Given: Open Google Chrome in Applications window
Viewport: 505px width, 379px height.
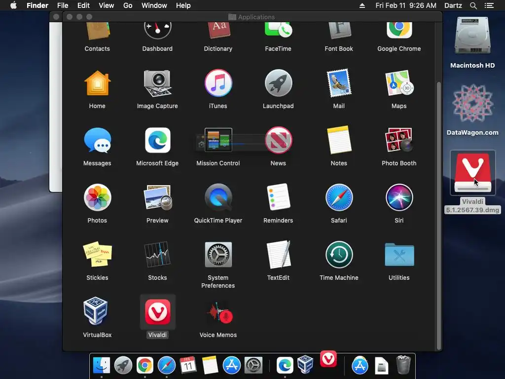Looking at the screenshot, I should (399, 31).
